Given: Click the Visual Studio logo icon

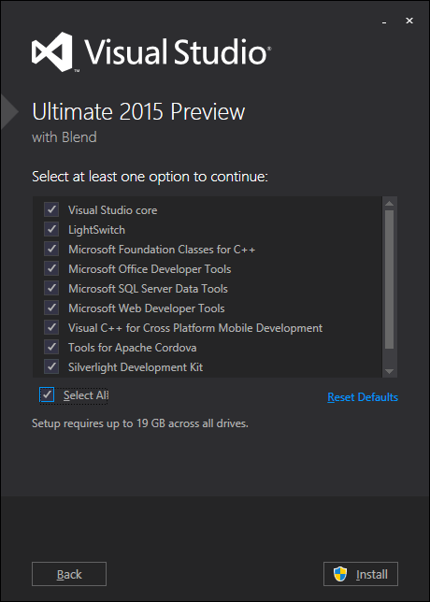Looking at the screenshot, I should coord(52,51).
